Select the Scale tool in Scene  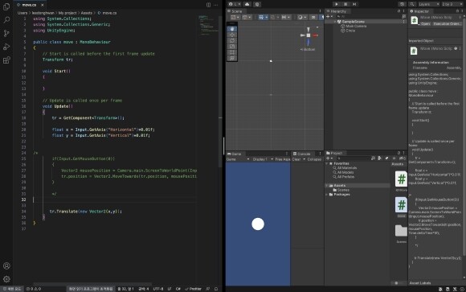(232, 47)
